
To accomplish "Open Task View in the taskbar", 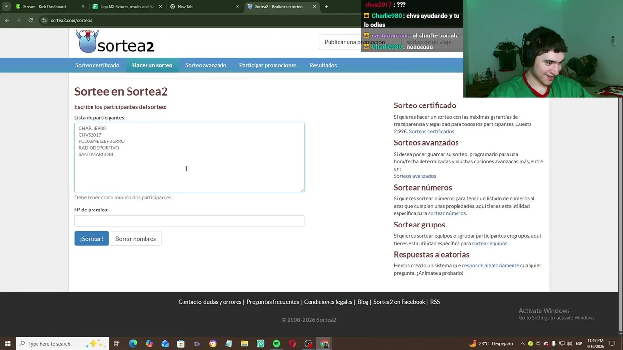I will coord(117,344).
